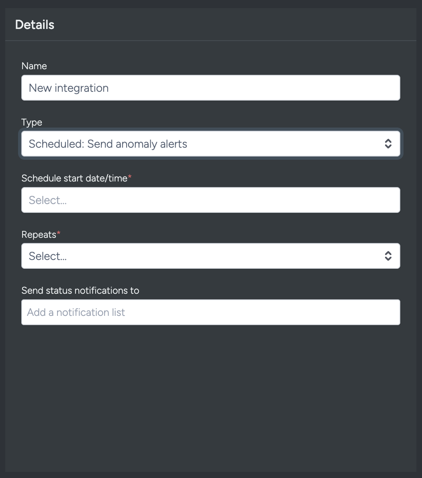Screen dimensions: 422x478
Task: Click the "Schedule start date/time" label
Action: (74, 178)
